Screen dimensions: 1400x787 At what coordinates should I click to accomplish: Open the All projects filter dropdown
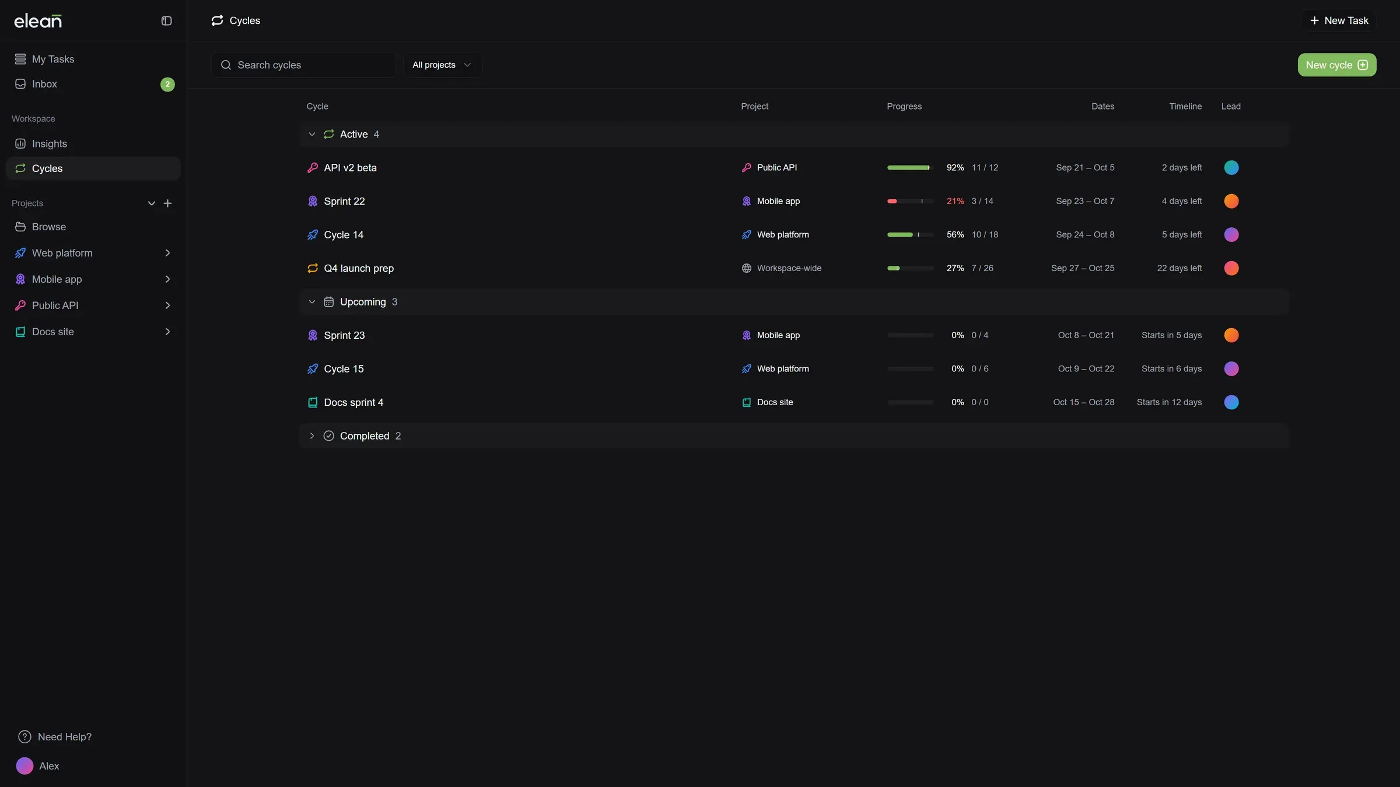[x=443, y=65]
